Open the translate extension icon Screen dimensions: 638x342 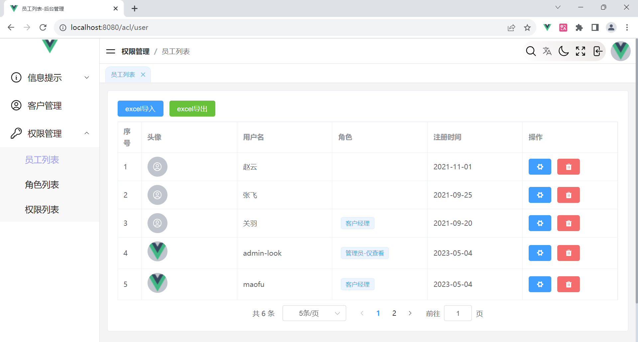pyautogui.click(x=563, y=27)
